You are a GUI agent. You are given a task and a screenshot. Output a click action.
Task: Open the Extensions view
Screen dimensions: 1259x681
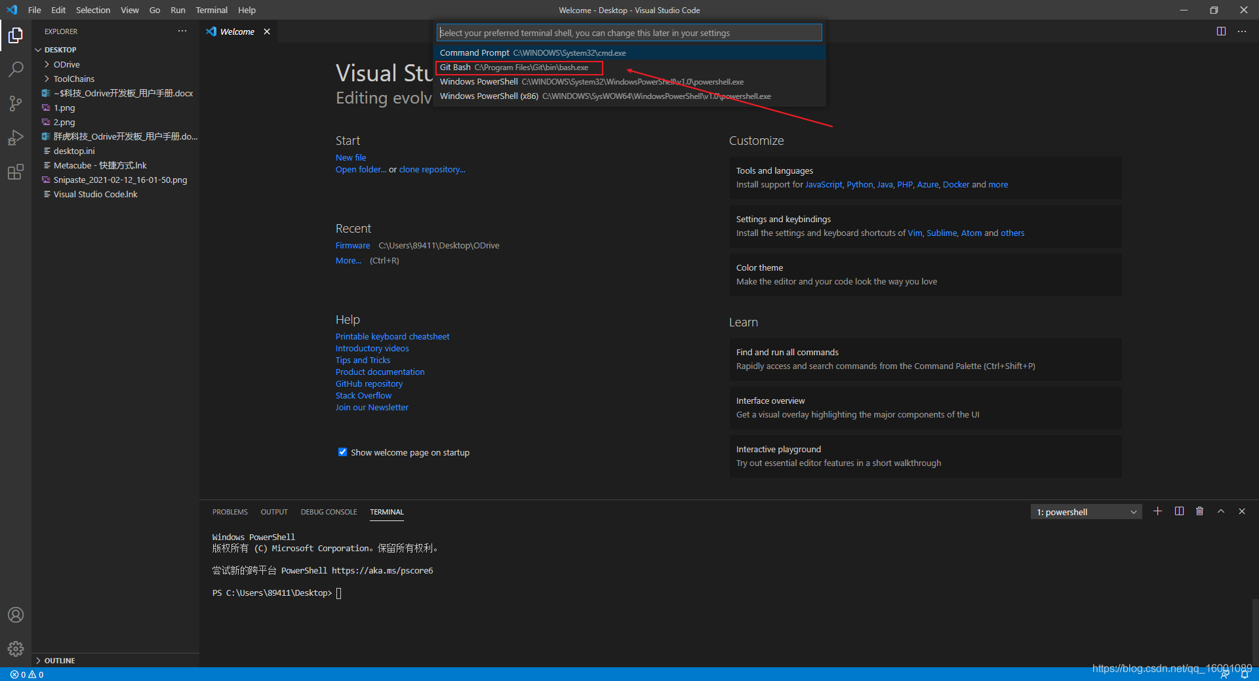(16, 172)
